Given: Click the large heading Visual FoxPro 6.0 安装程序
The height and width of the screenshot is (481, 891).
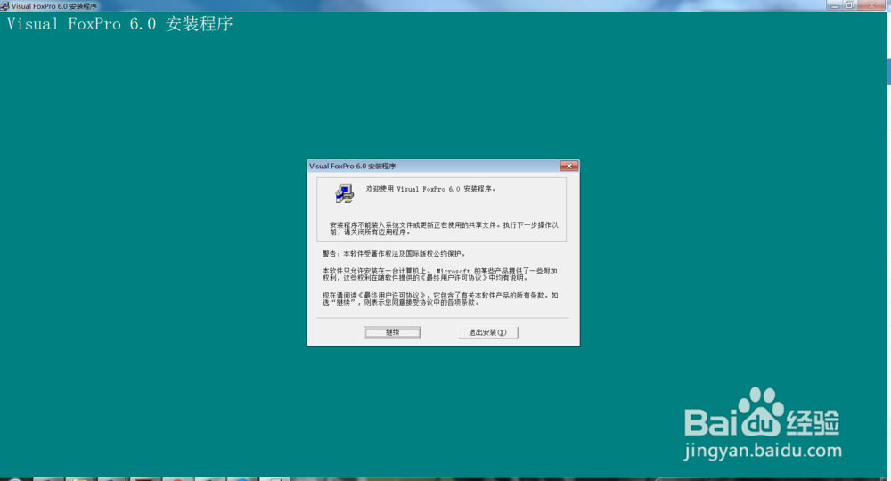Looking at the screenshot, I should pos(120,24).
